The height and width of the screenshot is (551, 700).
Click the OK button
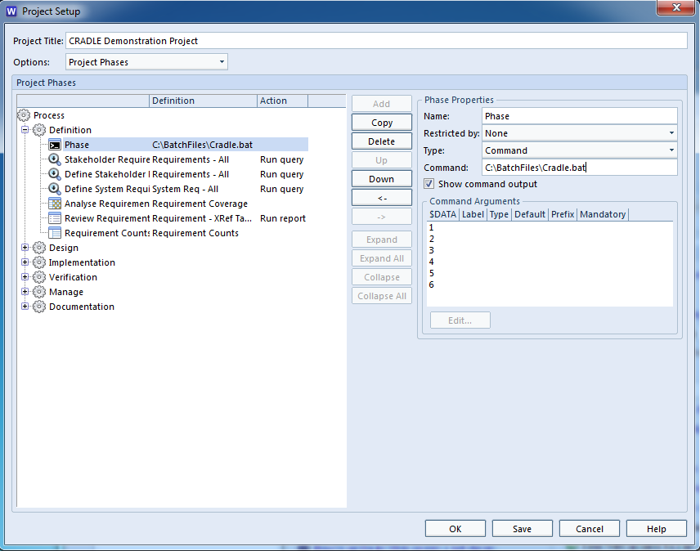455,529
